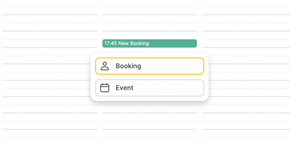Select left column slot beside New Booking event
The width and height of the screenshot is (290, 143).
(50, 43)
